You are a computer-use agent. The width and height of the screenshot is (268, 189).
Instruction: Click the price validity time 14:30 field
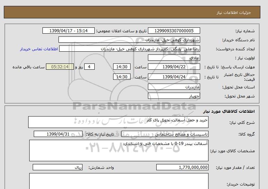coord(122,77)
